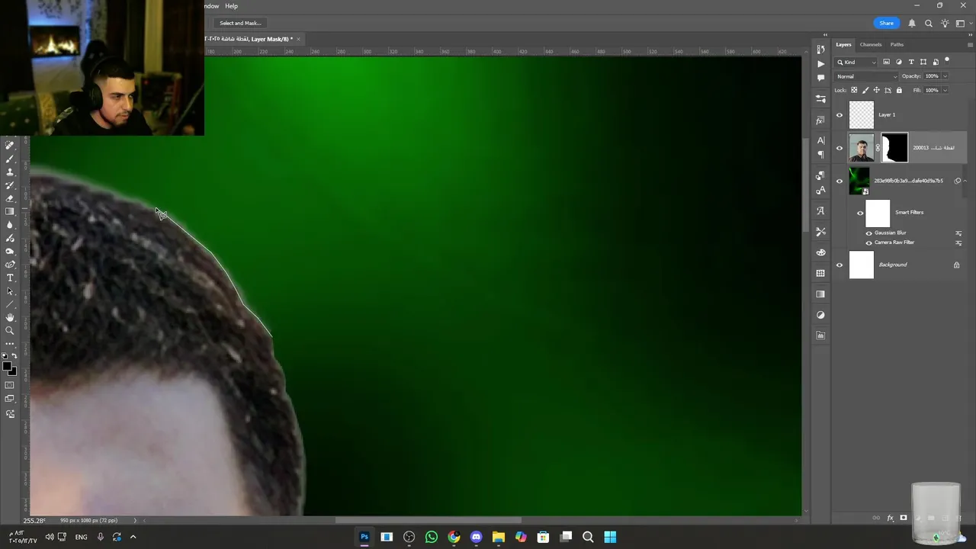This screenshot has width=976, height=549.
Task: Switch to the Paths tab
Action: (897, 44)
